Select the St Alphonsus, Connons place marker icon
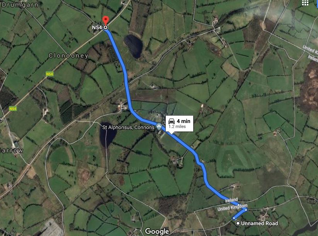This screenshot has width=318, height=236. [x=159, y=127]
